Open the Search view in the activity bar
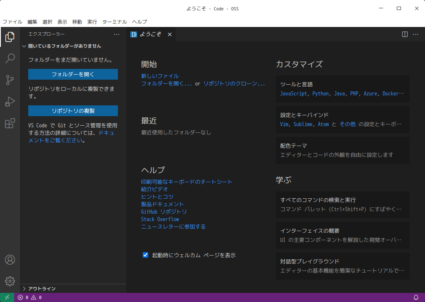This screenshot has width=425, height=302. (x=10, y=58)
